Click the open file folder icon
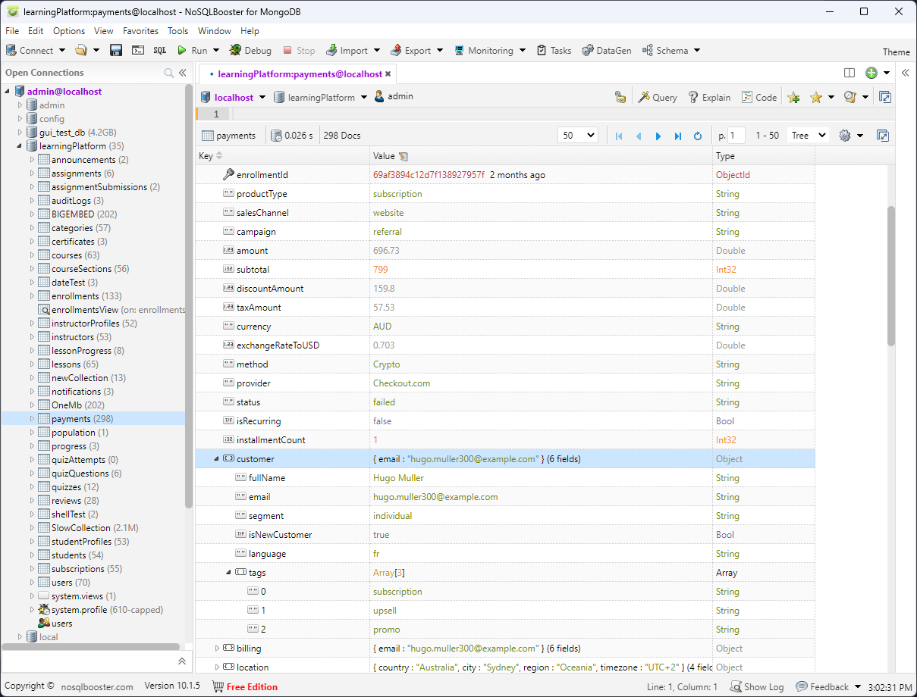917x697 pixels. click(81, 51)
